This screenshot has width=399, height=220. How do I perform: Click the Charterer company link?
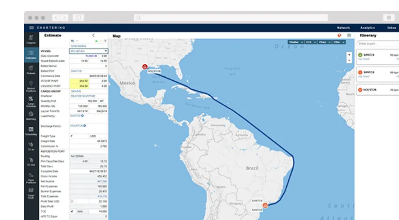[x=83, y=96]
